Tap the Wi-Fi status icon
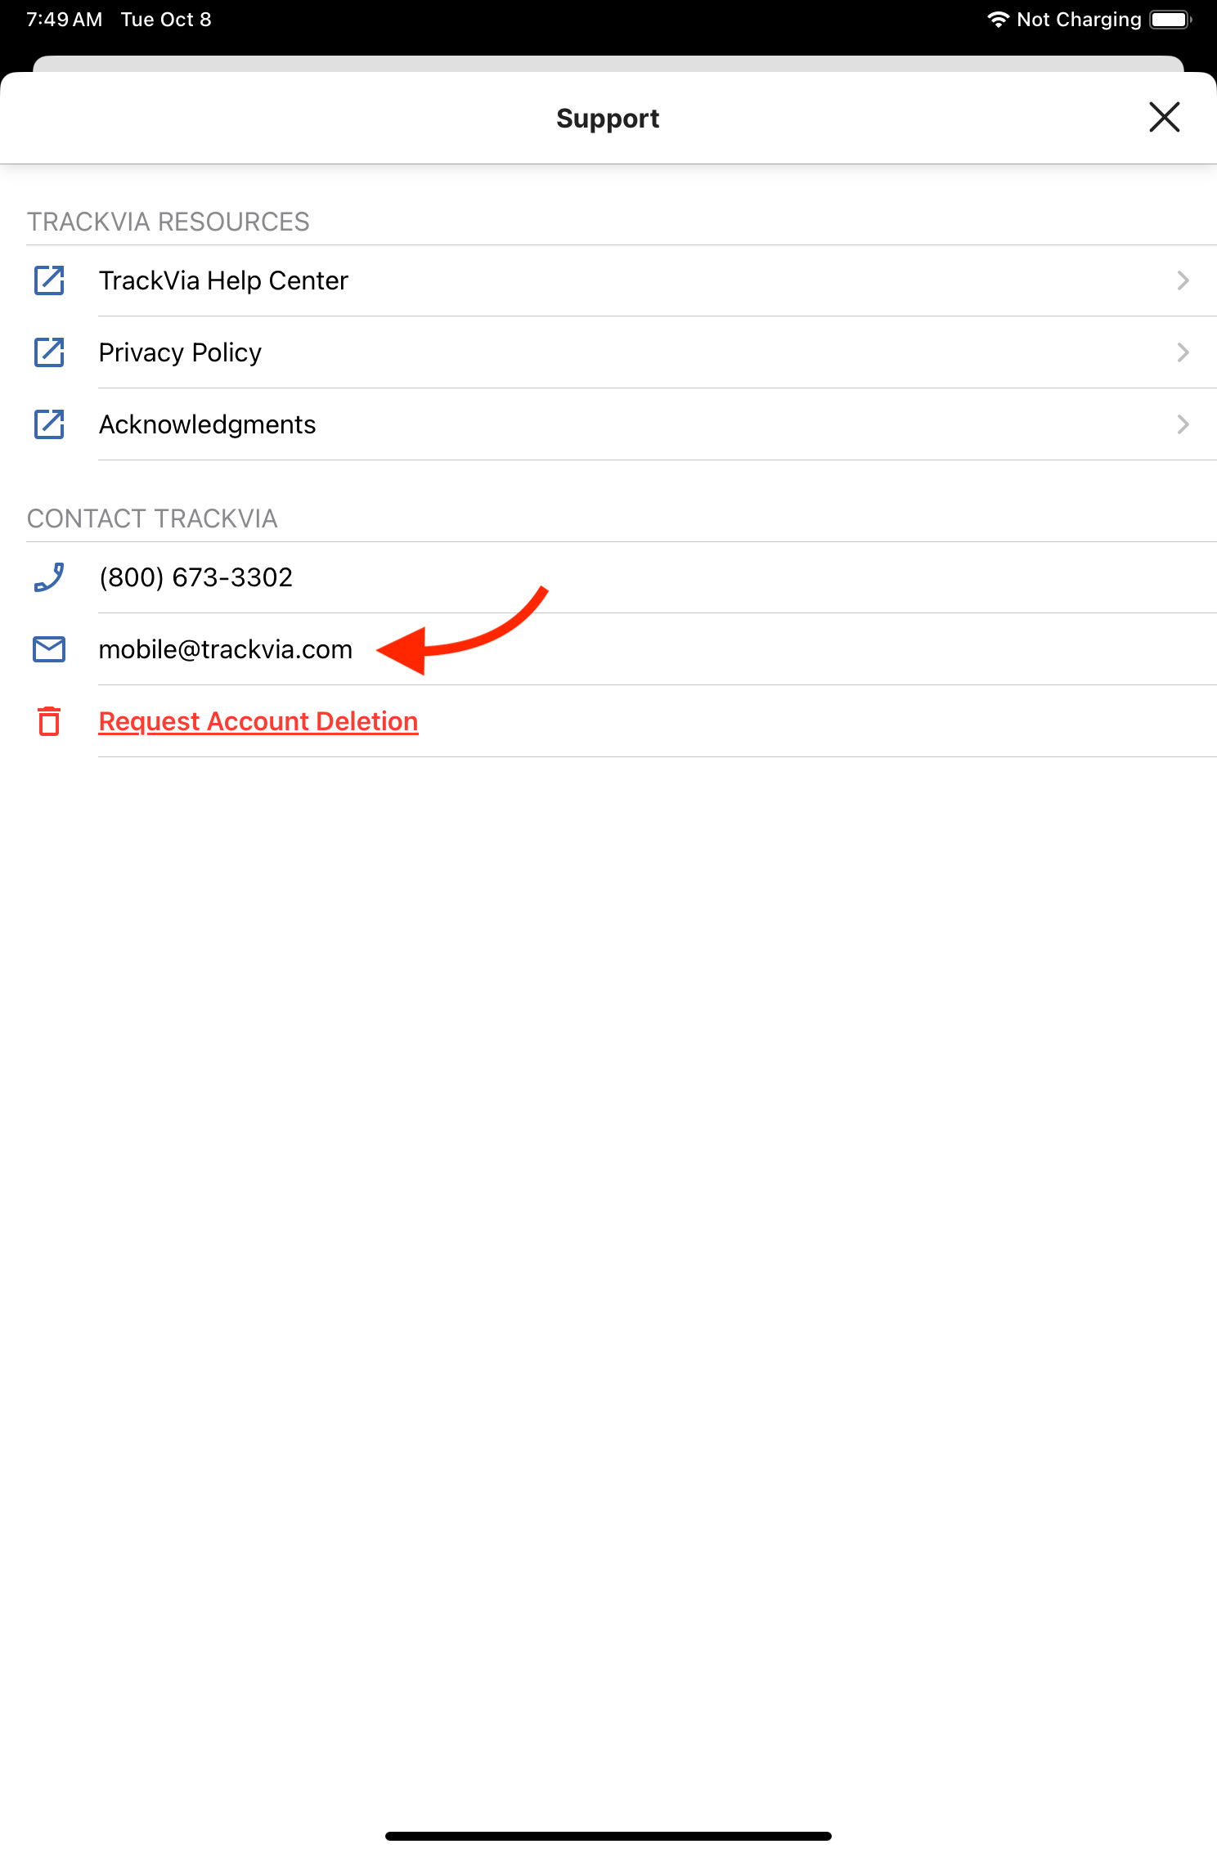This screenshot has width=1217, height=1853. pyautogui.click(x=998, y=19)
